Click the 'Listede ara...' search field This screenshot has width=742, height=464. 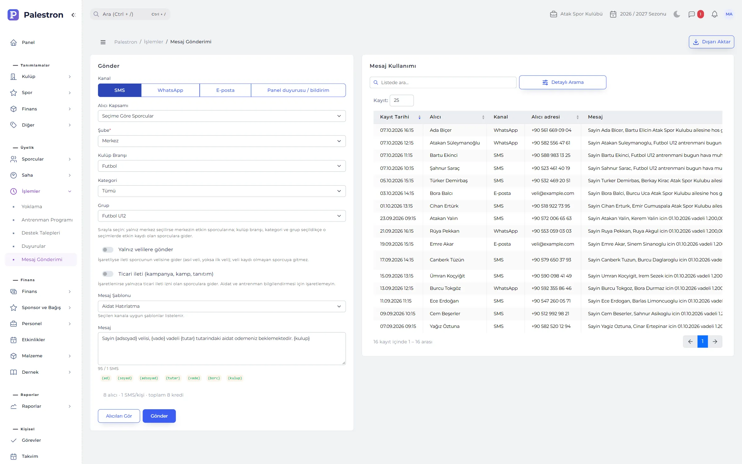point(443,83)
